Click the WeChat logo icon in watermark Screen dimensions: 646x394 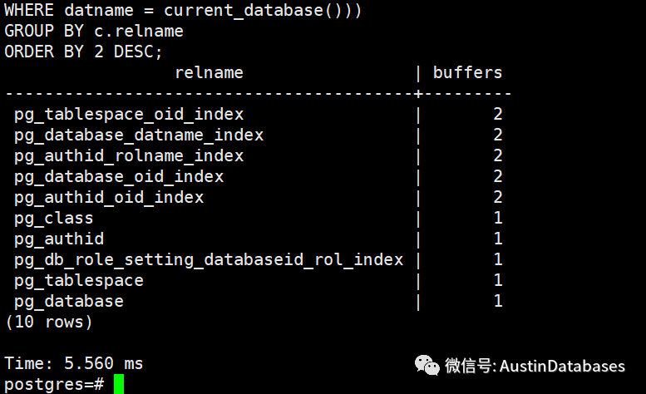tap(427, 366)
